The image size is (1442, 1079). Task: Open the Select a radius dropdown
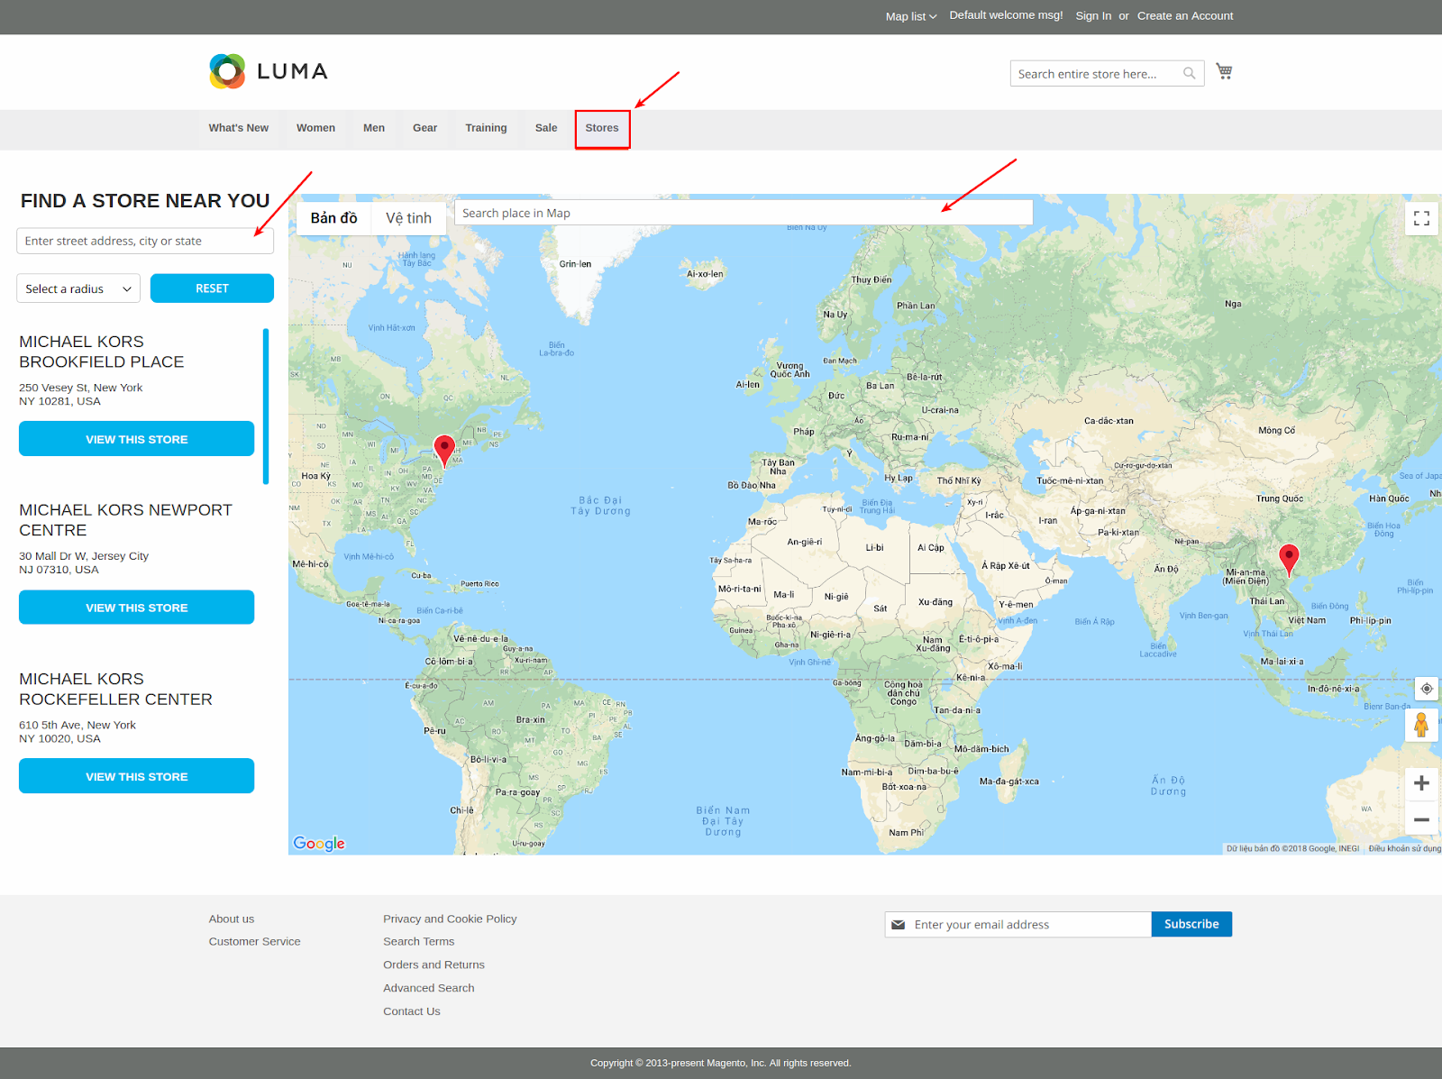(78, 288)
